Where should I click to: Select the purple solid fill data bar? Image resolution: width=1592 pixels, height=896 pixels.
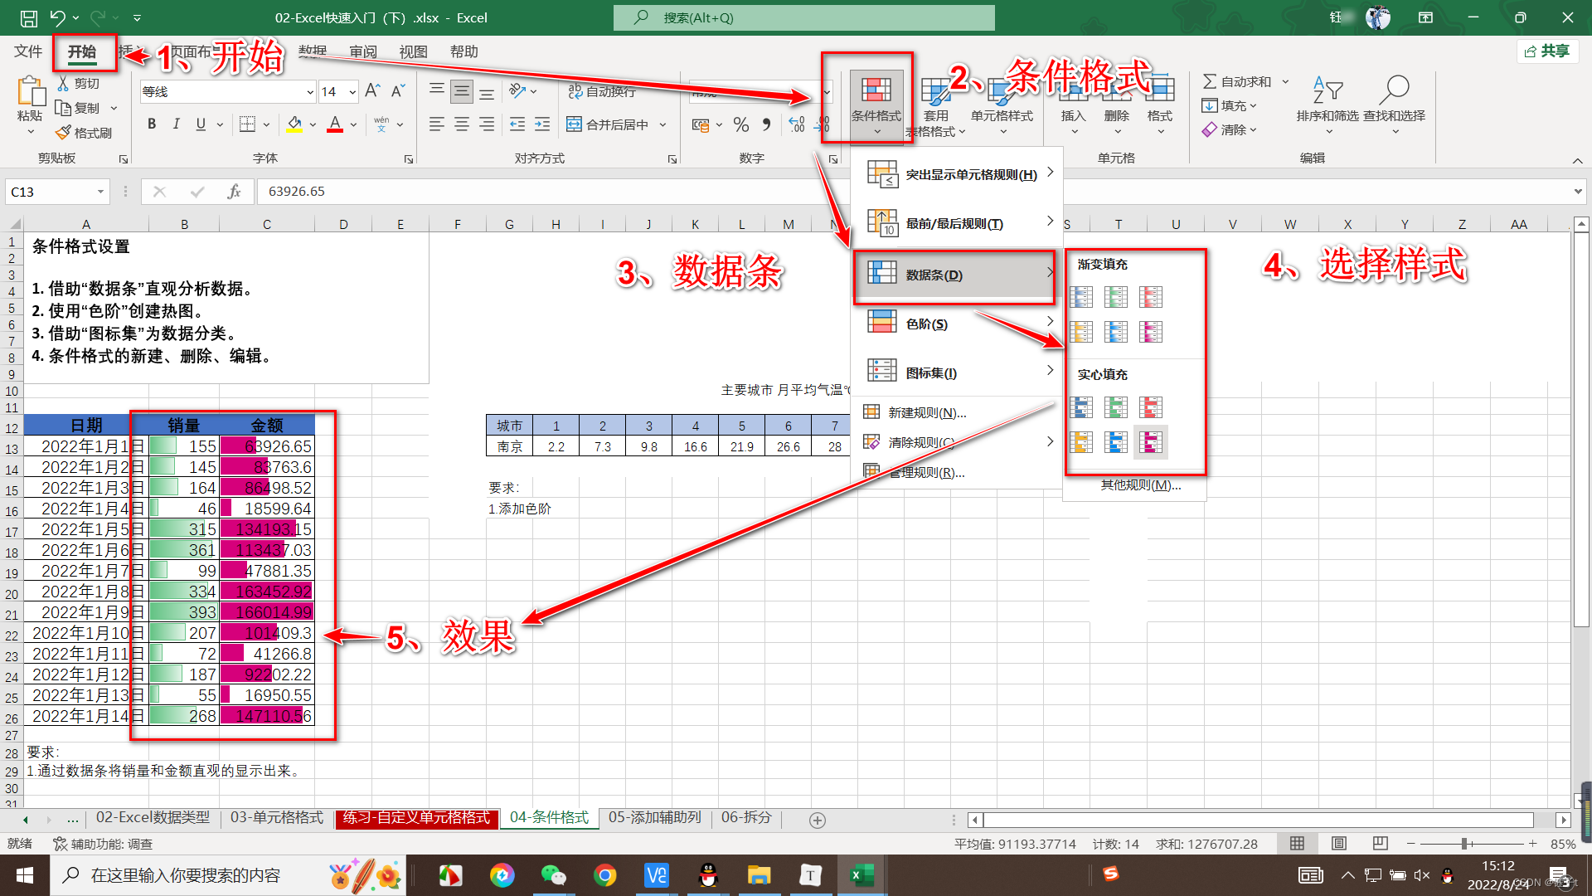coord(1151,442)
